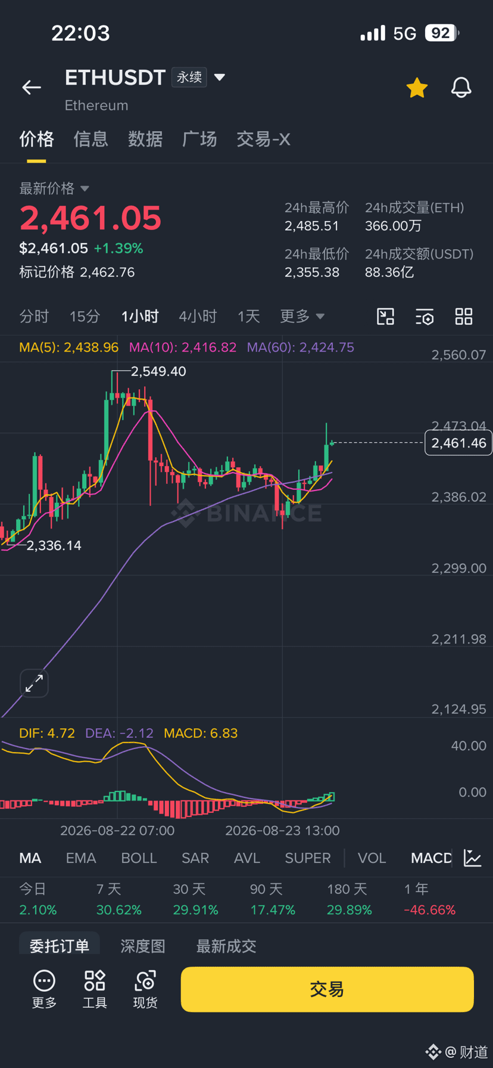
Task: Tap the yellow 交易 button
Action: (327, 989)
